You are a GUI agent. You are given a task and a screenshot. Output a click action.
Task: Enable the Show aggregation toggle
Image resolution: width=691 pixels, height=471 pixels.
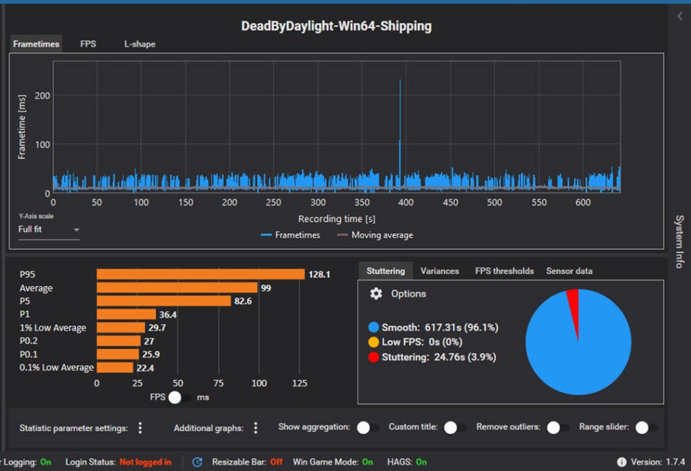(x=368, y=427)
